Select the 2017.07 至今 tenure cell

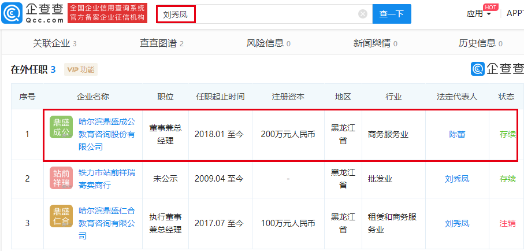[x=219, y=223]
